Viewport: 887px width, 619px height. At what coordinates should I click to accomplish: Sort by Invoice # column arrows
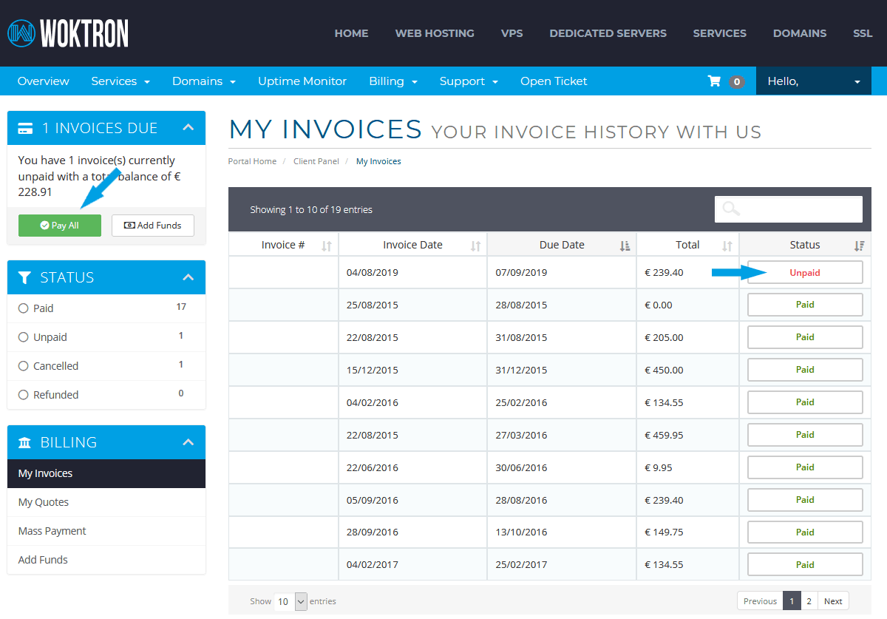(x=327, y=246)
